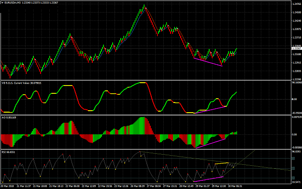Click the 22 Mar 20:56 time label
Viewport: 302px width, 189px height.
[x=105, y=186]
